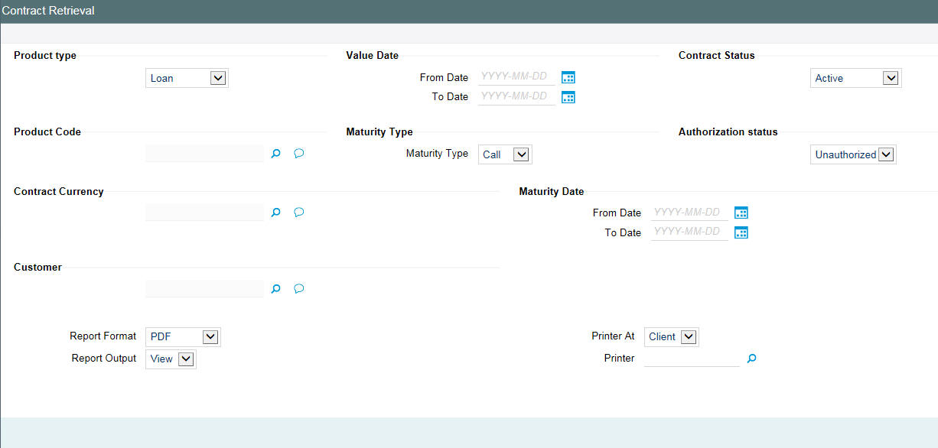The width and height of the screenshot is (938, 448).
Task: Choose Report Format PDF dropdown
Action: 183,336
